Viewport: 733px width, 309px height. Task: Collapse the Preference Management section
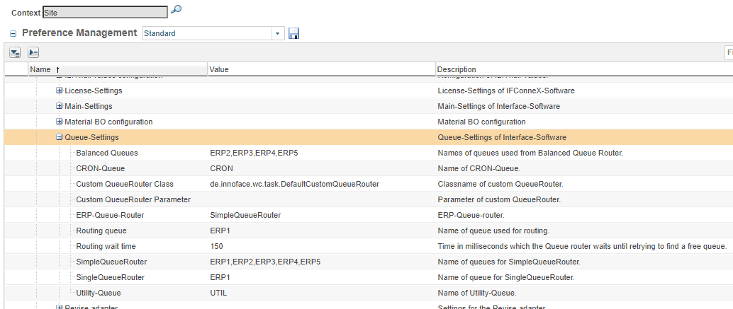click(13, 33)
